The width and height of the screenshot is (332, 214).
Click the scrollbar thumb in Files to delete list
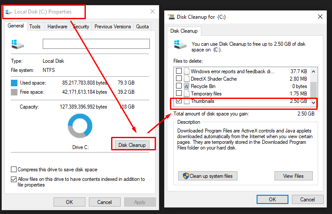click(x=314, y=90)
